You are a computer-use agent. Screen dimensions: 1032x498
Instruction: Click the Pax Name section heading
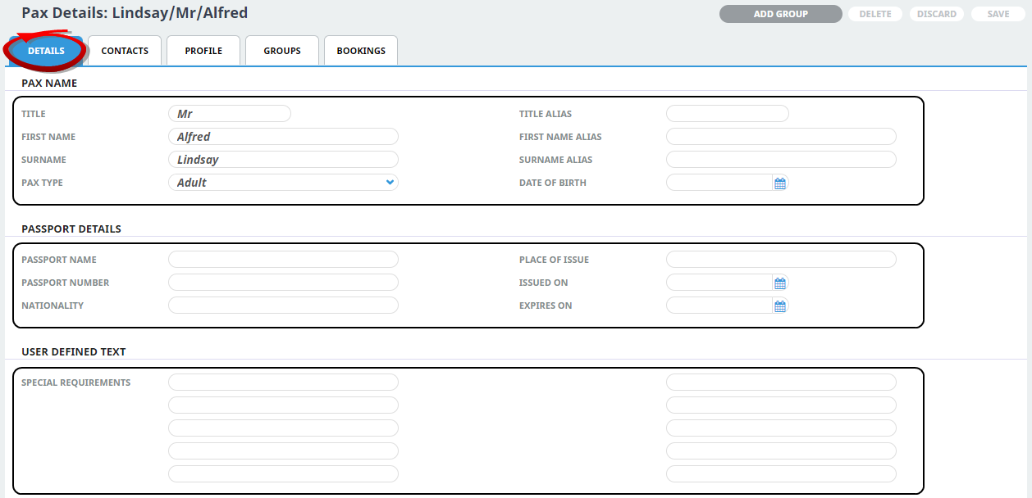tap(49, 84)
